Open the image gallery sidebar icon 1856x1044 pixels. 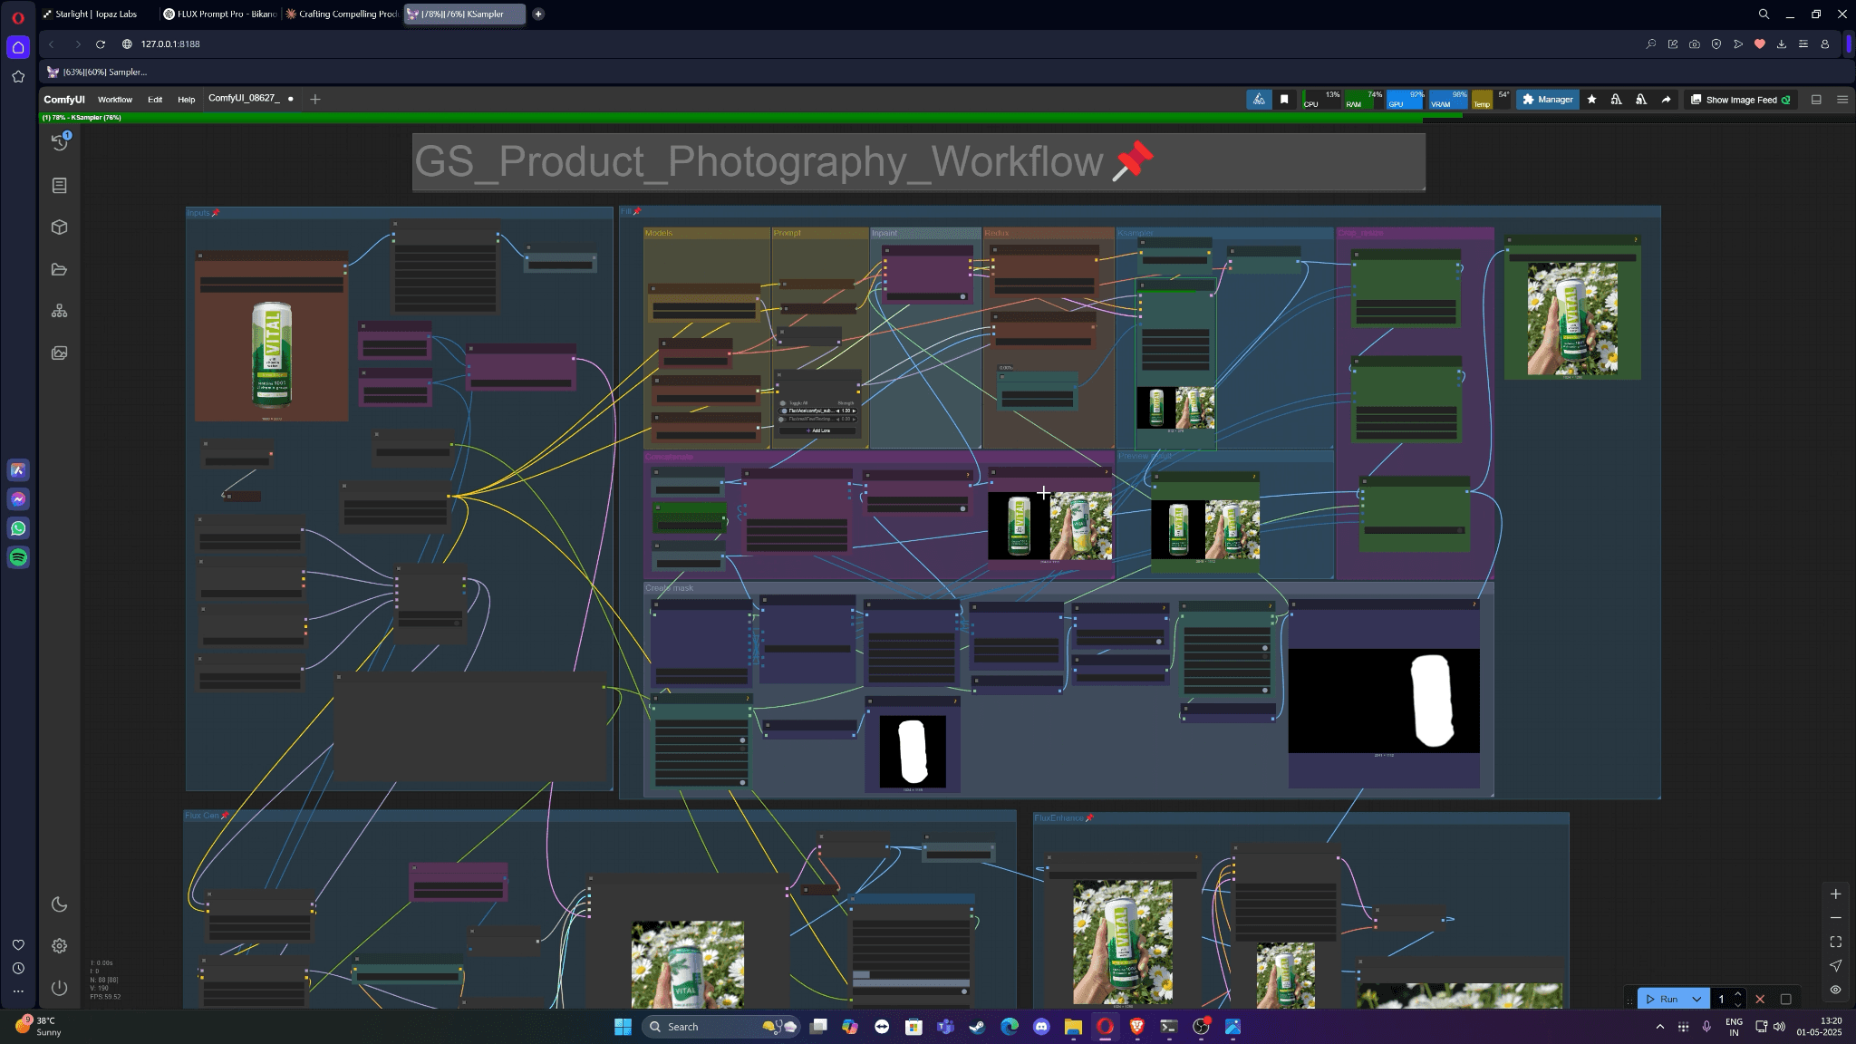(60, 353)
